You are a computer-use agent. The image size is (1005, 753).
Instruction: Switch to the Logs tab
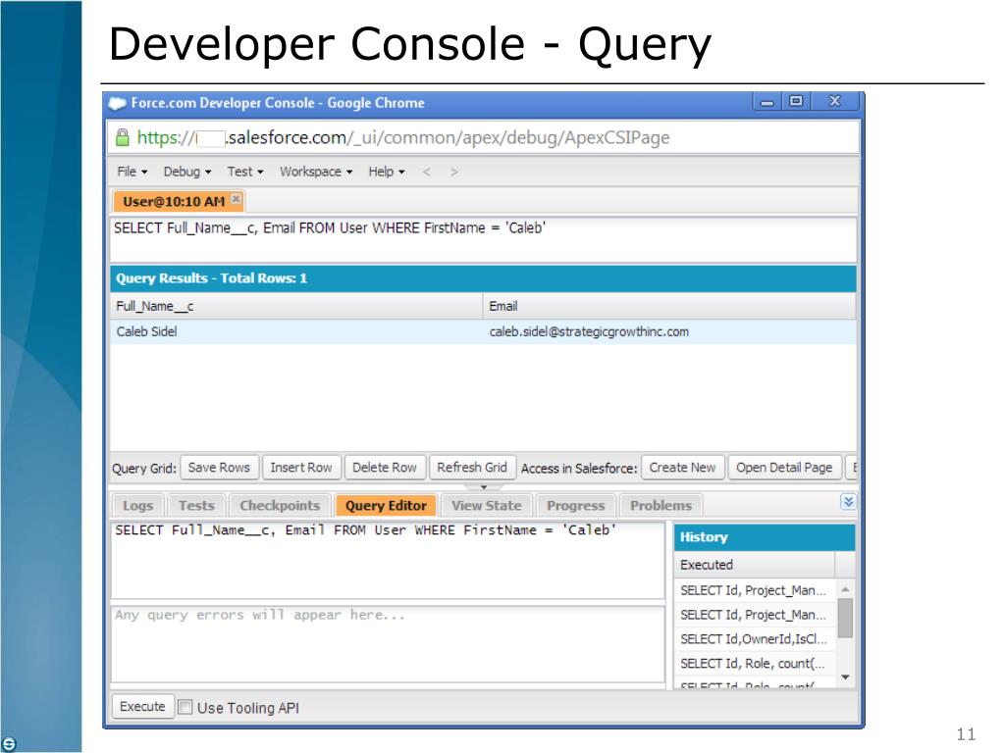[x=137, y=505]
